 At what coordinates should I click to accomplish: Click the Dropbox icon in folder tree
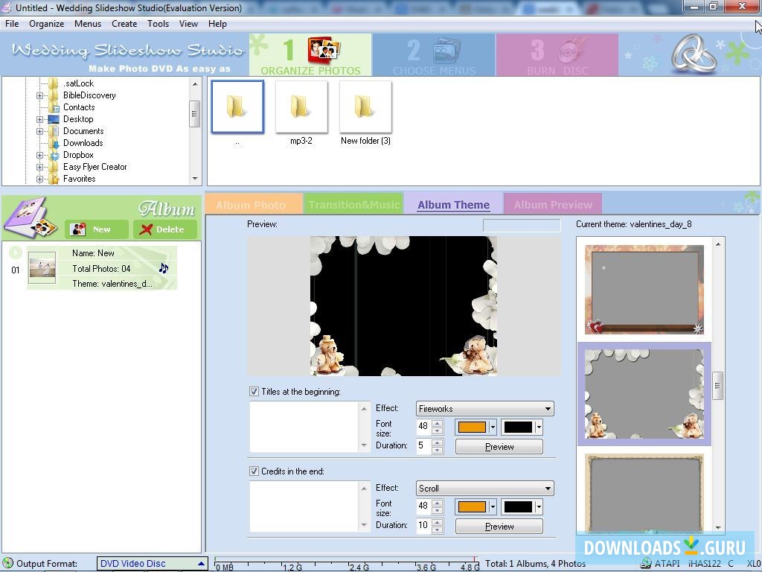click(x=54, y=155)
